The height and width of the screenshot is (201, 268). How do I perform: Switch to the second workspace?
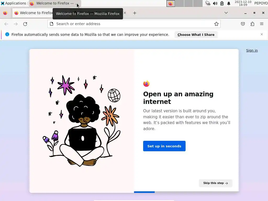pos(180,3)
